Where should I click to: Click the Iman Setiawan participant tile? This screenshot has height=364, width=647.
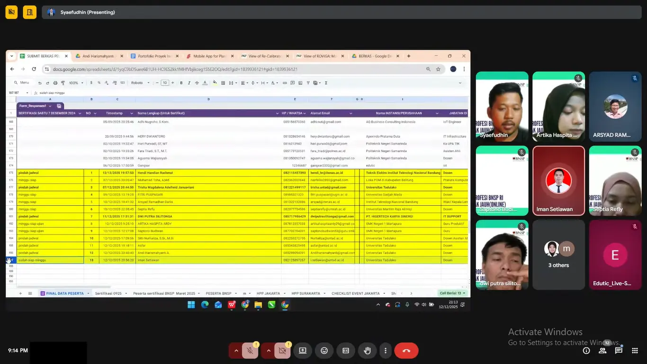(x=558, y=181)
